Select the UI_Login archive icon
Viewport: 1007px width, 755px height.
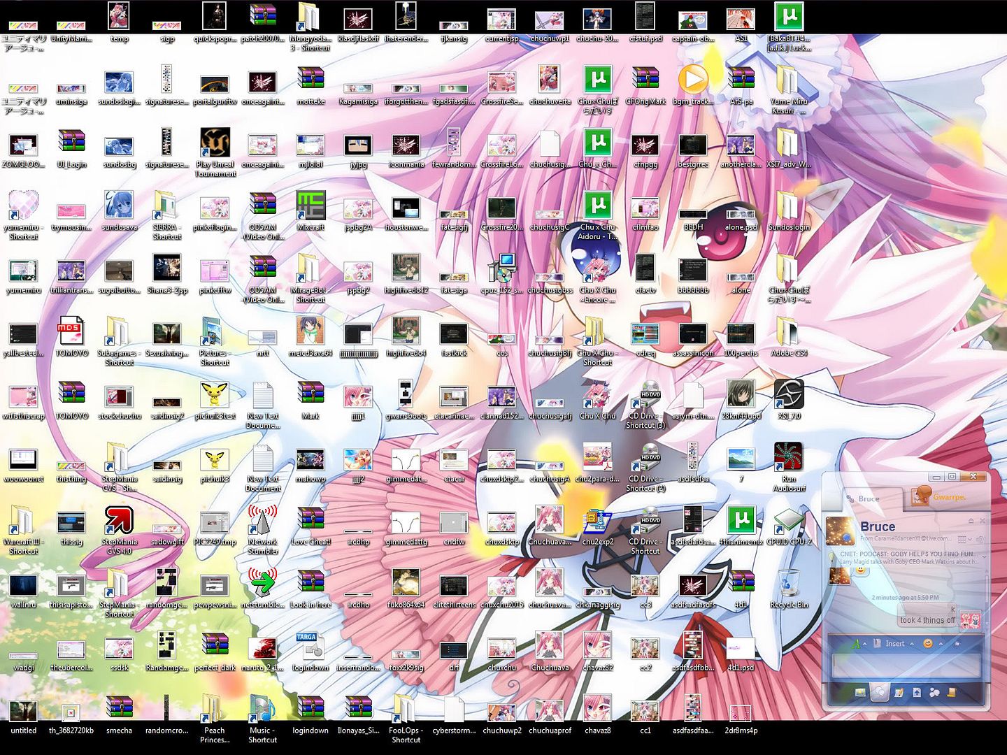click(x=71, y=143)
